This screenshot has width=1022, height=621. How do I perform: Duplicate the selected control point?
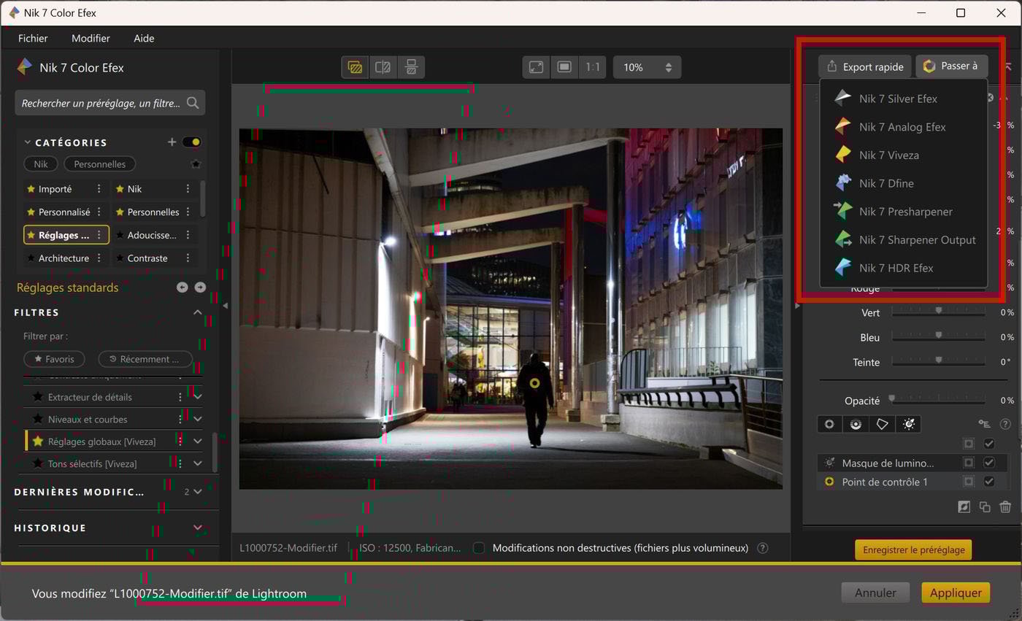985,506
